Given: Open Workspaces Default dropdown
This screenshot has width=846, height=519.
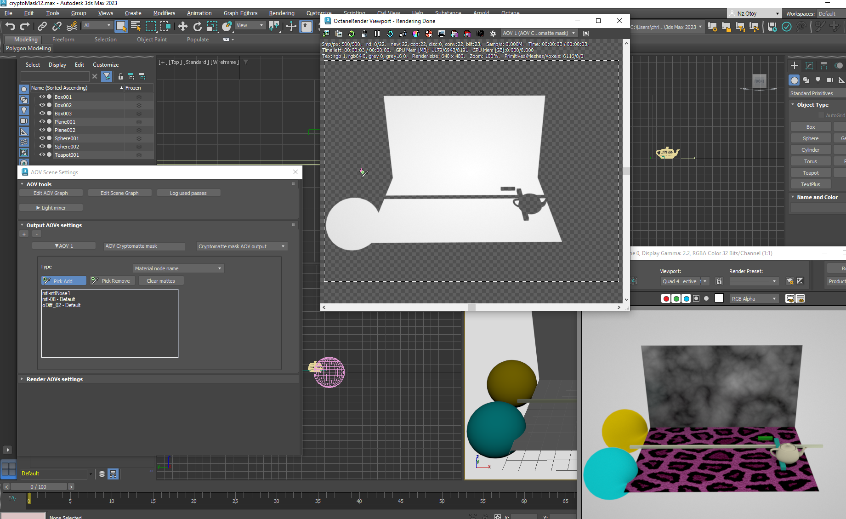Looking at the screenshot, I should point(831,14).
